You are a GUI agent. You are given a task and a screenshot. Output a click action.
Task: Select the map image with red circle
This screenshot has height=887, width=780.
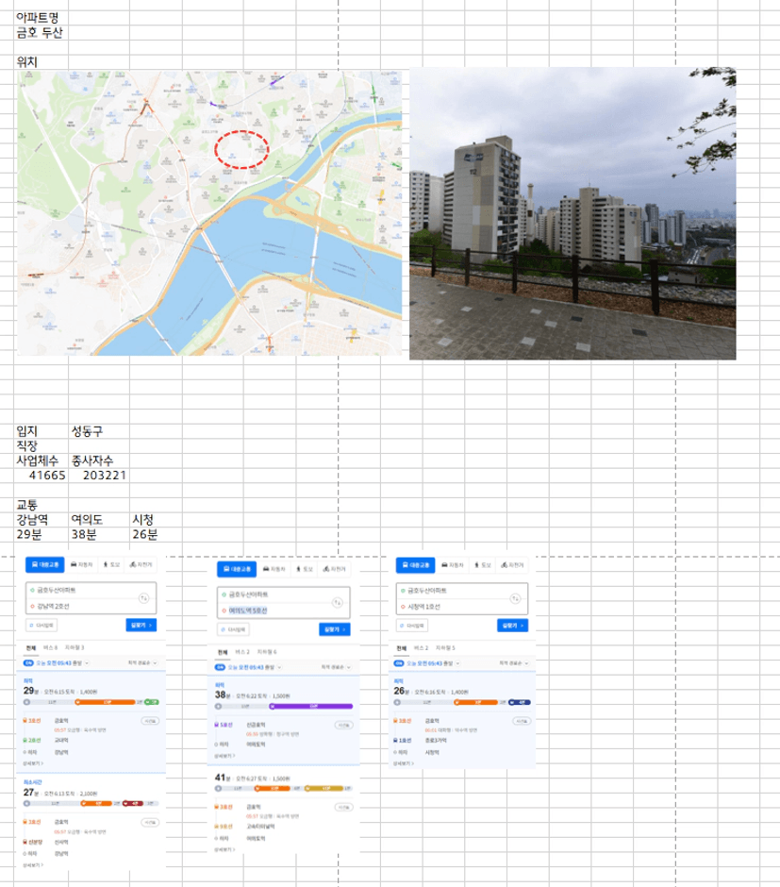tap(209, 213)
